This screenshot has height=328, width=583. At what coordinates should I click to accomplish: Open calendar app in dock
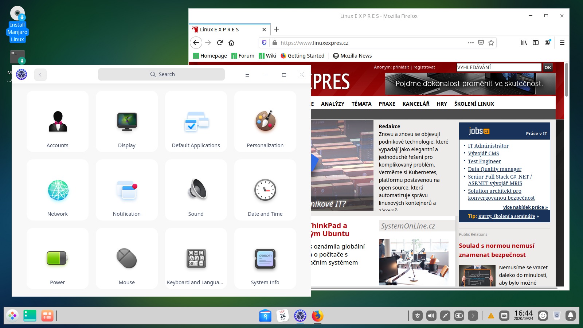pyautogui.click(x=283, y=316)
